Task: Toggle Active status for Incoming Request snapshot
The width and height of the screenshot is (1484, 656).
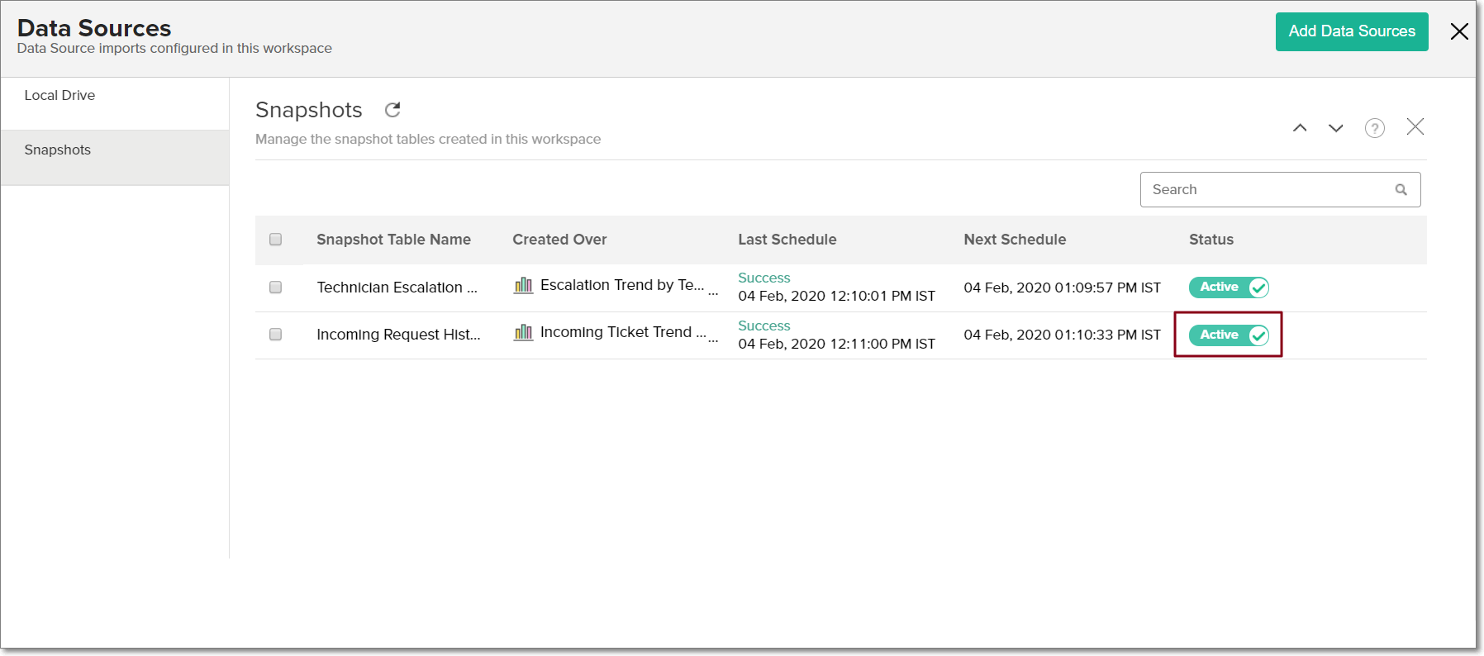Action: 1229,335
